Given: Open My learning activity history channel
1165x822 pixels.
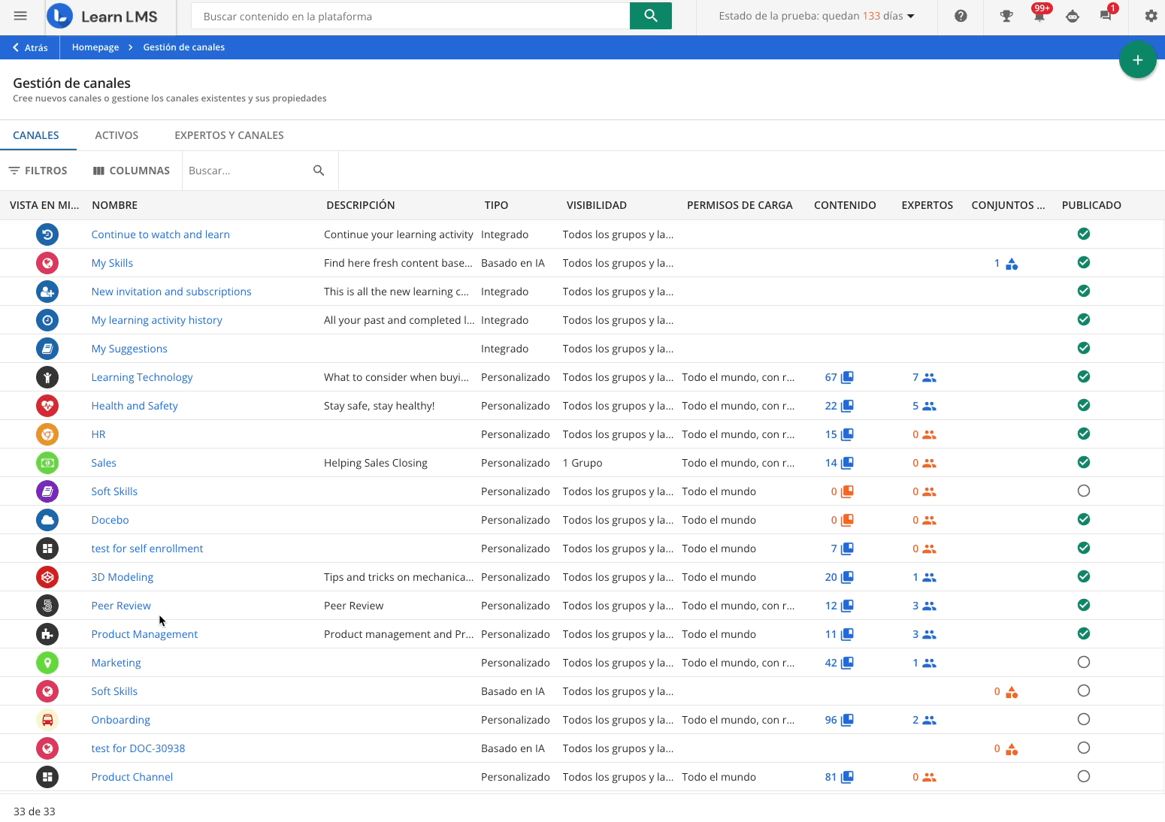Looking at the screenshot, I should coord(157,320).
